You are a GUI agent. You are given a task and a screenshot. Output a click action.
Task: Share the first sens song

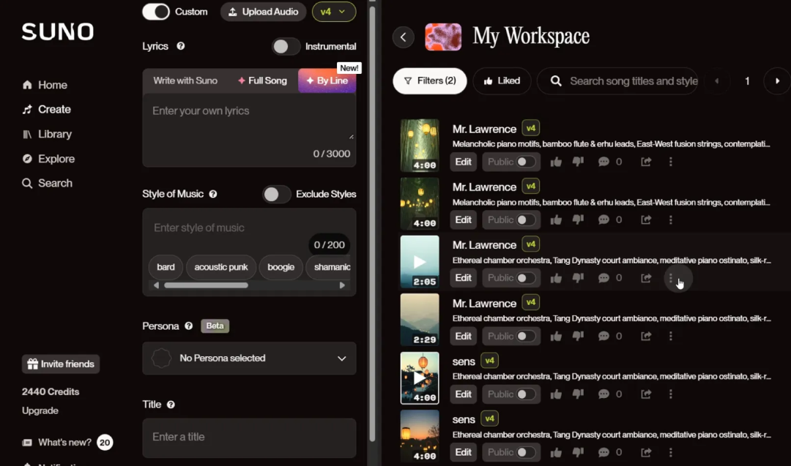pyautogui.click(x=646, y=394)
